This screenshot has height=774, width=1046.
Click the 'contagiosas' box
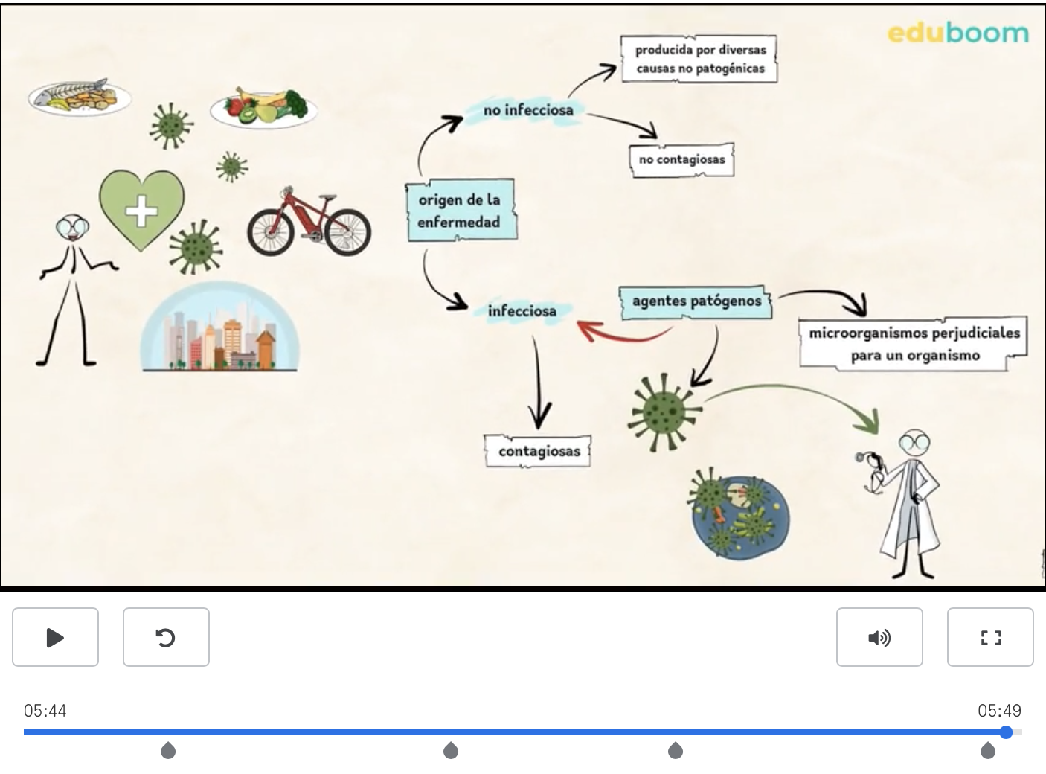click(538, 451)
